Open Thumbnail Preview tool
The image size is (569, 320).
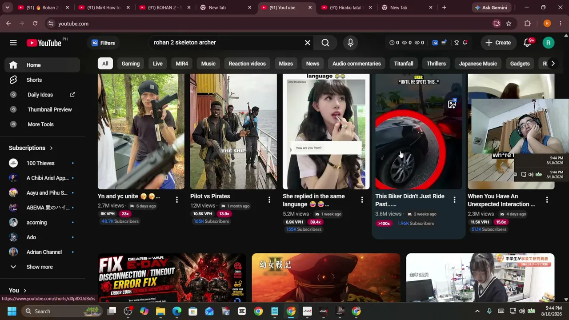42,109
